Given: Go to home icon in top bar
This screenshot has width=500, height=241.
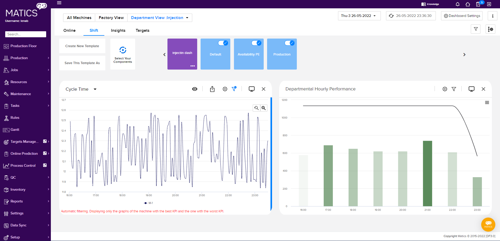Looking at the screenshot, I should click(468, 4).
